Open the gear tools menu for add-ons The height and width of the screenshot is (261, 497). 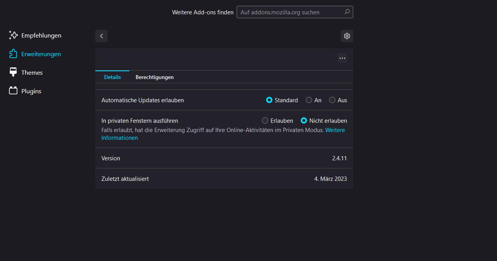347,36
